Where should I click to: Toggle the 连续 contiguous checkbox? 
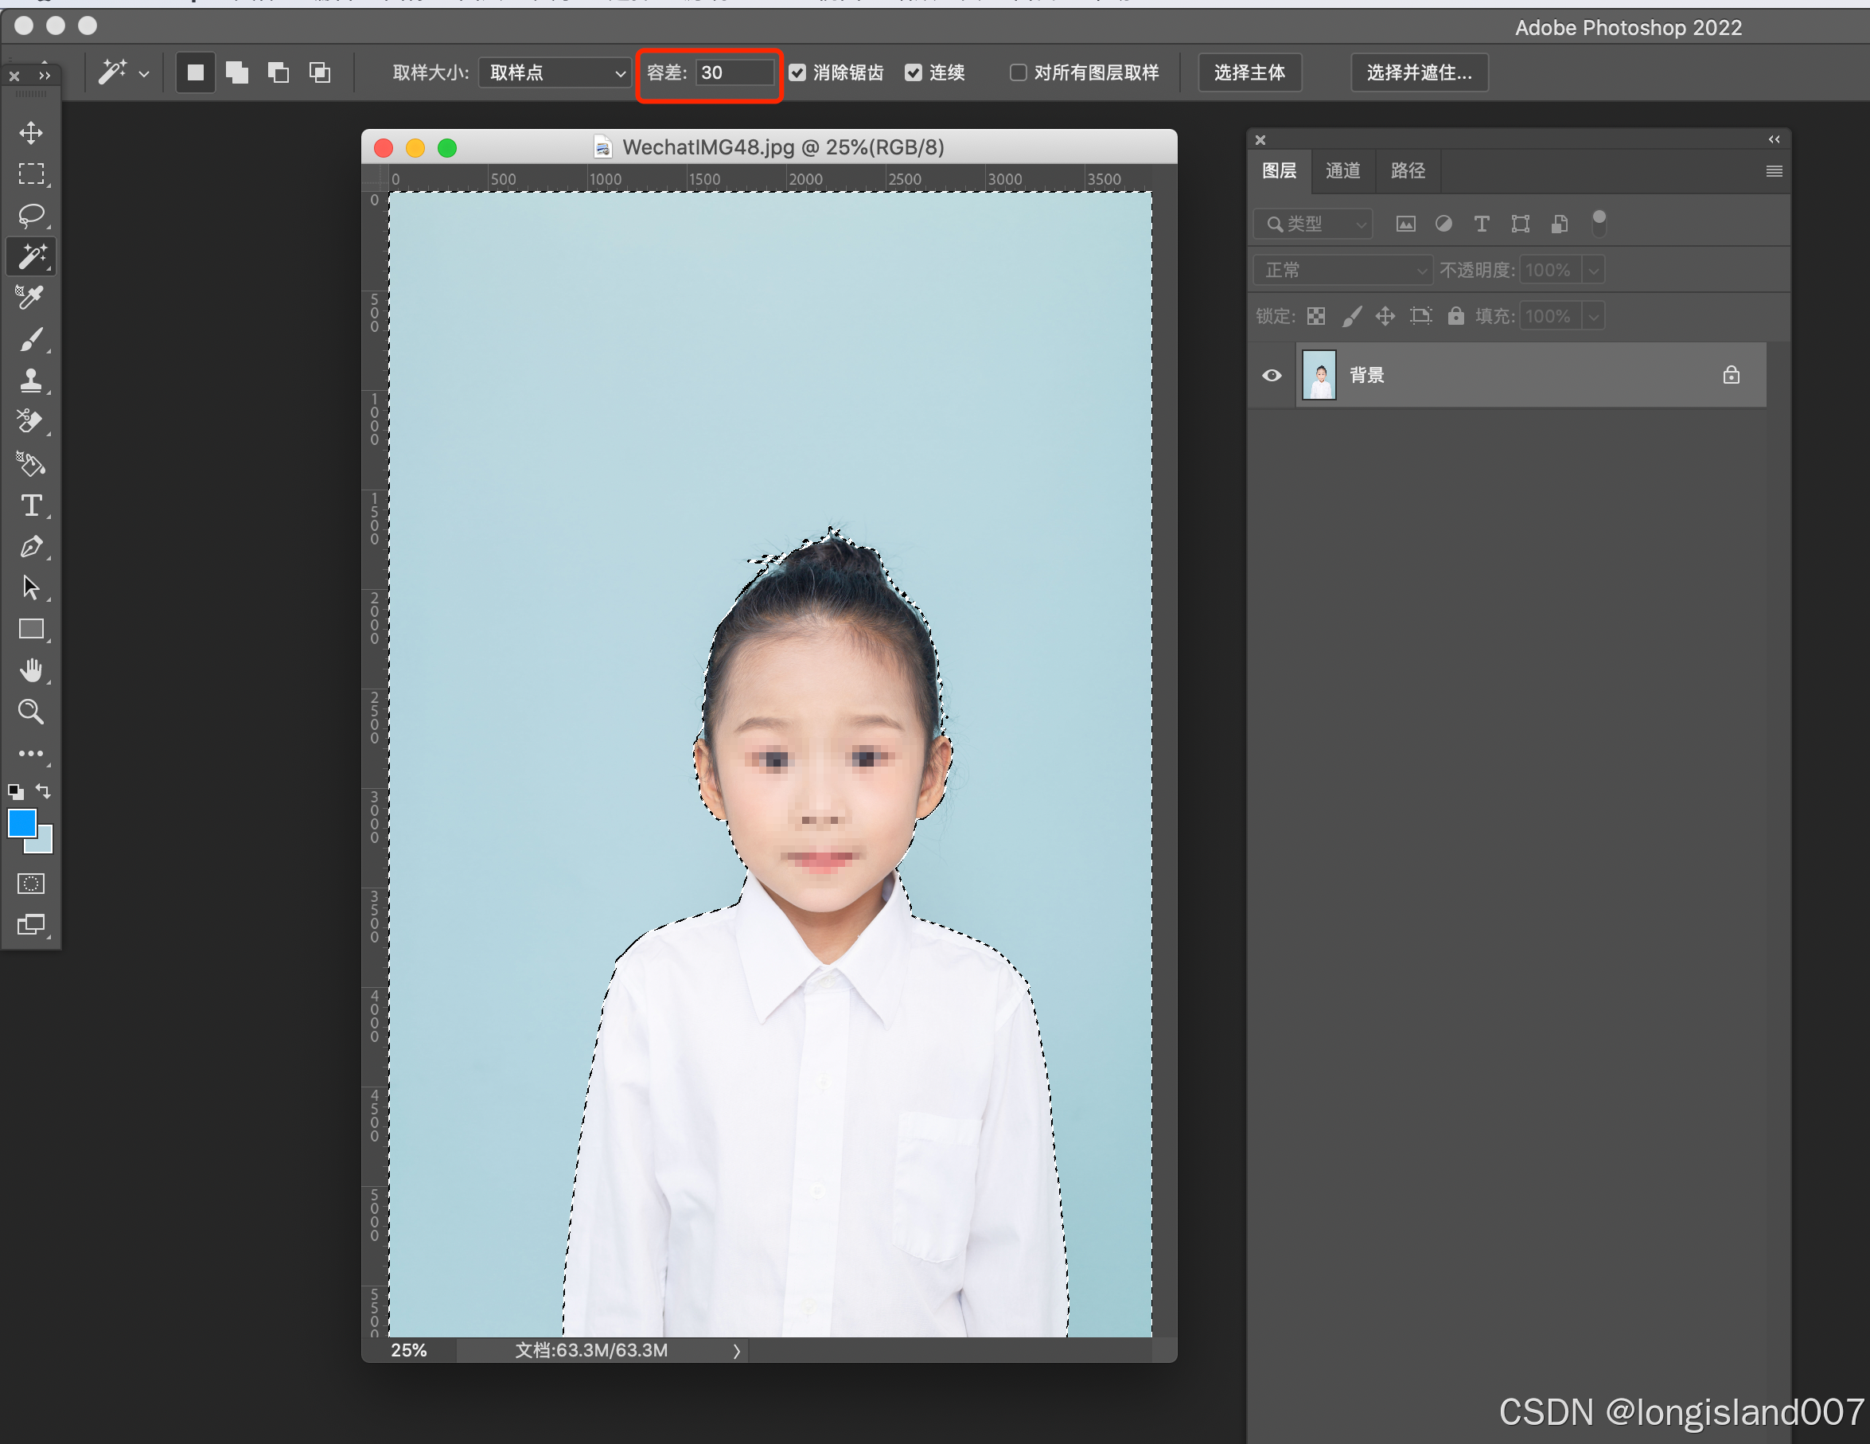point(914,72)
